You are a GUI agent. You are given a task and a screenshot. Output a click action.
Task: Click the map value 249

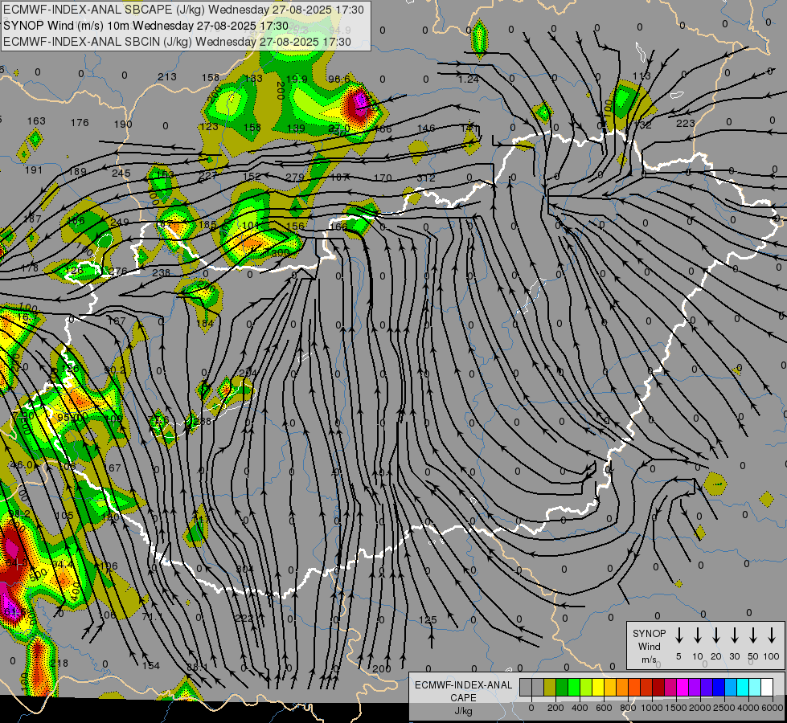tap(120, 222)
